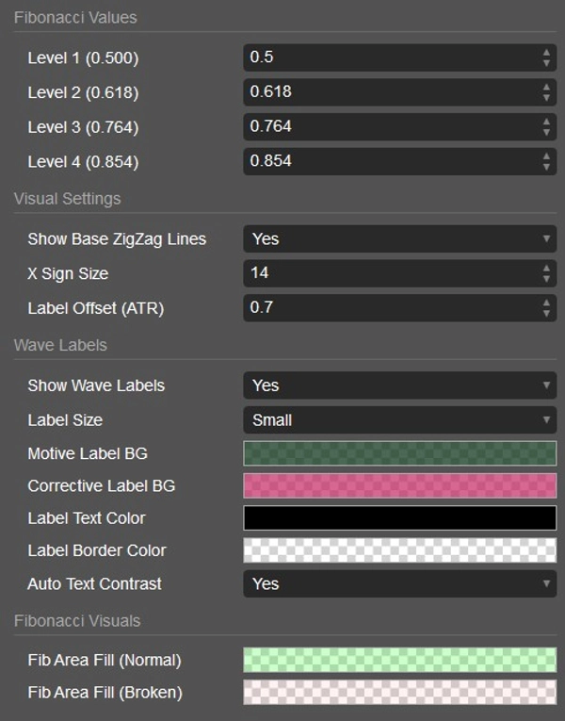Screen dimensions: 565x721
Task: Change the black Label Text Color swatch
Action: click(399, 518)
